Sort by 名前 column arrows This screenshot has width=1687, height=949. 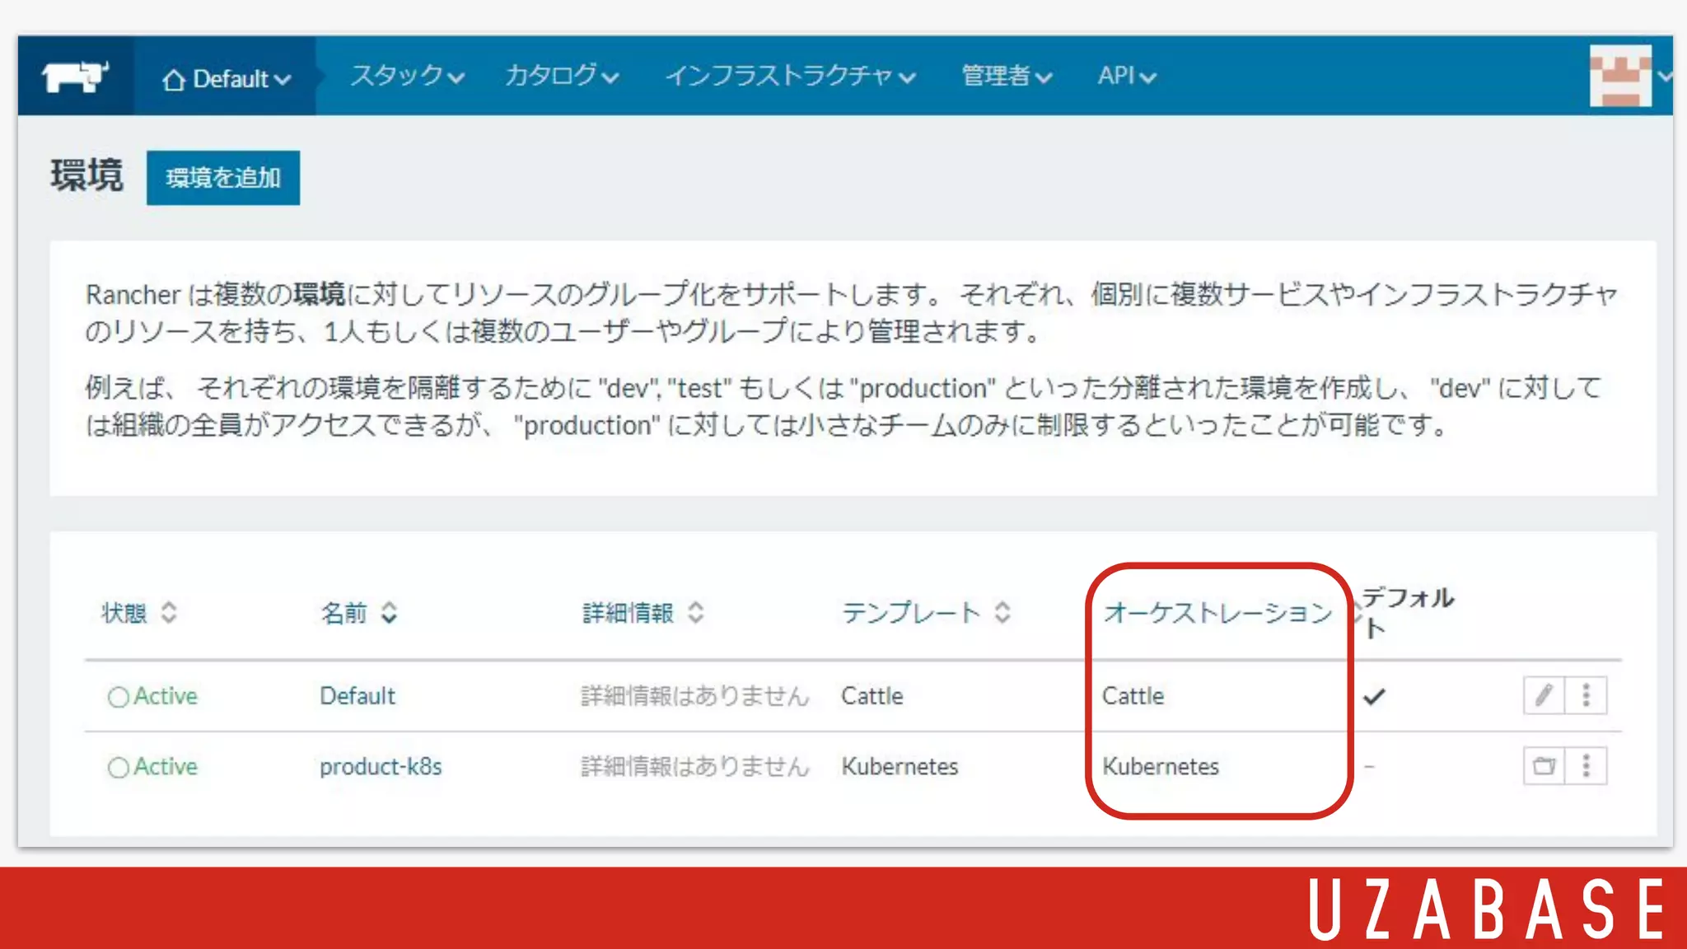point(389,613)
